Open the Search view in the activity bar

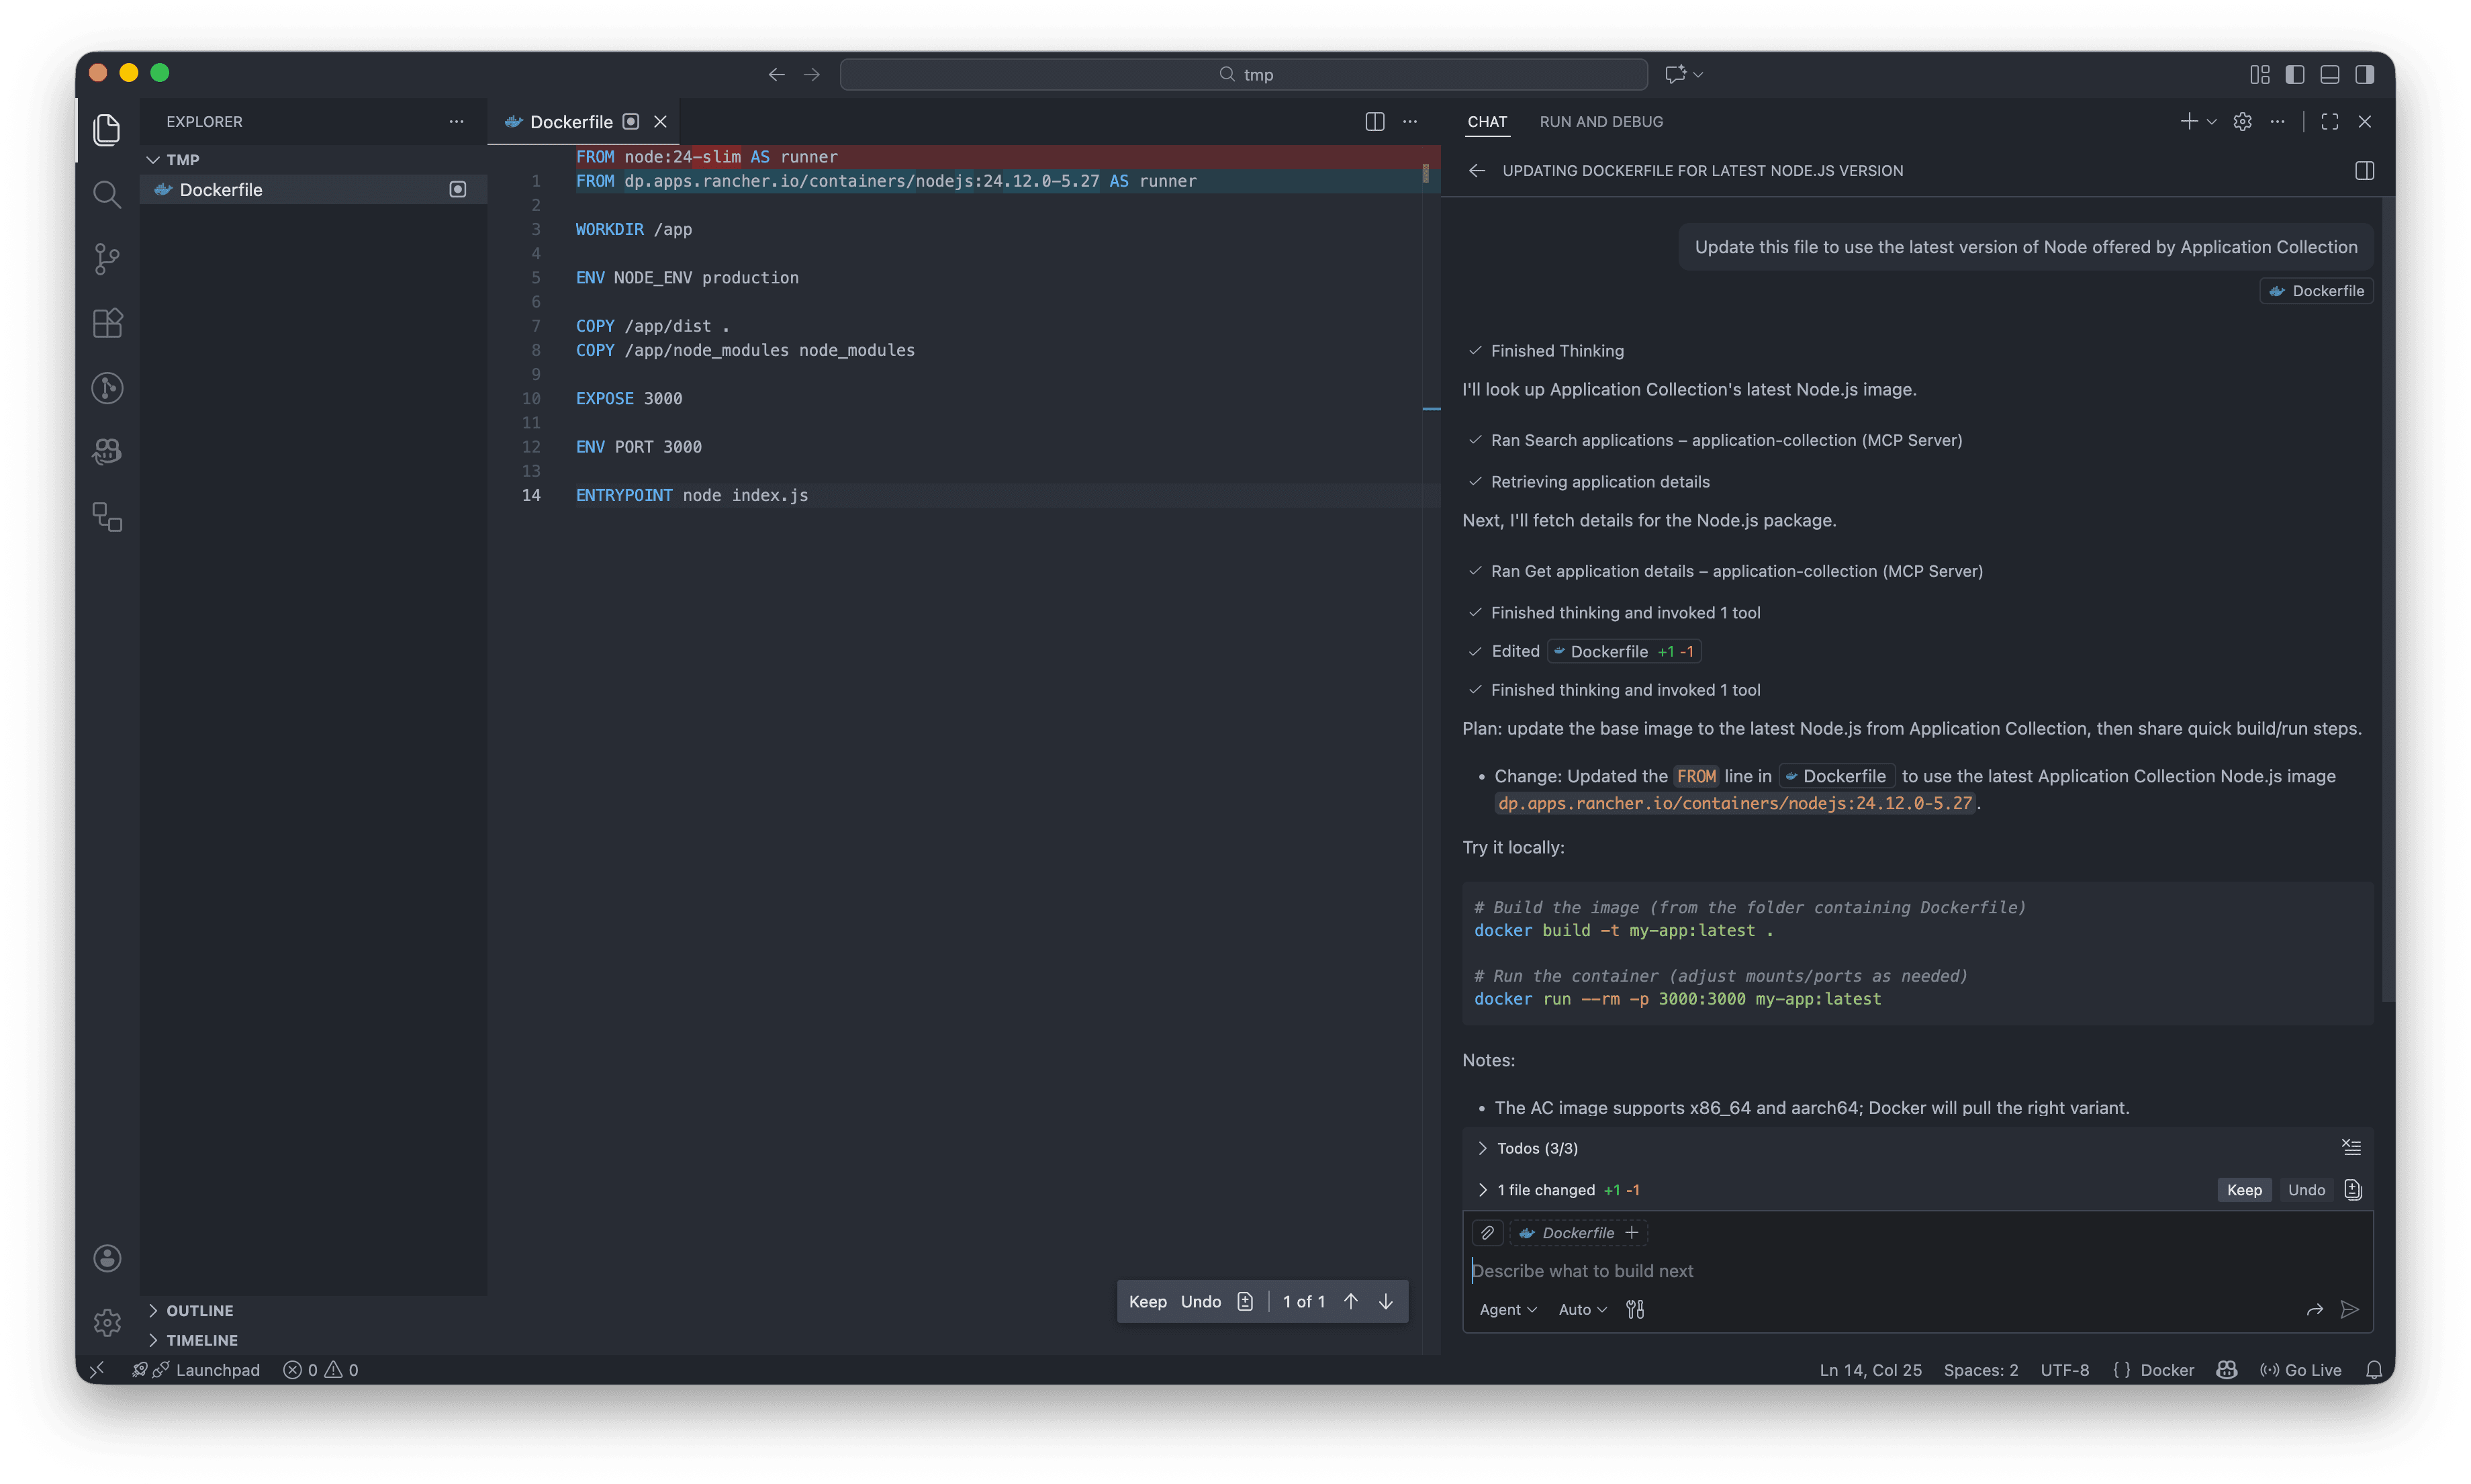(106, 194)
